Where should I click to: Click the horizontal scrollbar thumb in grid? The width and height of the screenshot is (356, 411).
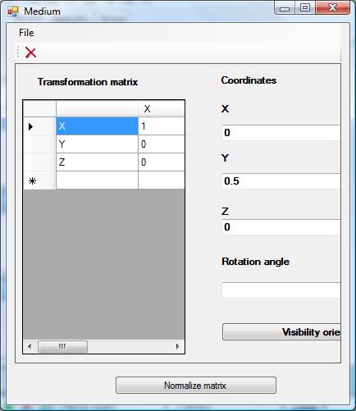(x=62, y=346)
